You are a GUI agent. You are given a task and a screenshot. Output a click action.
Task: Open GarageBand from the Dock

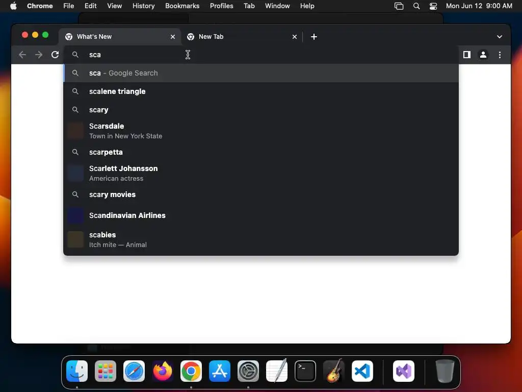coord(334,371)
